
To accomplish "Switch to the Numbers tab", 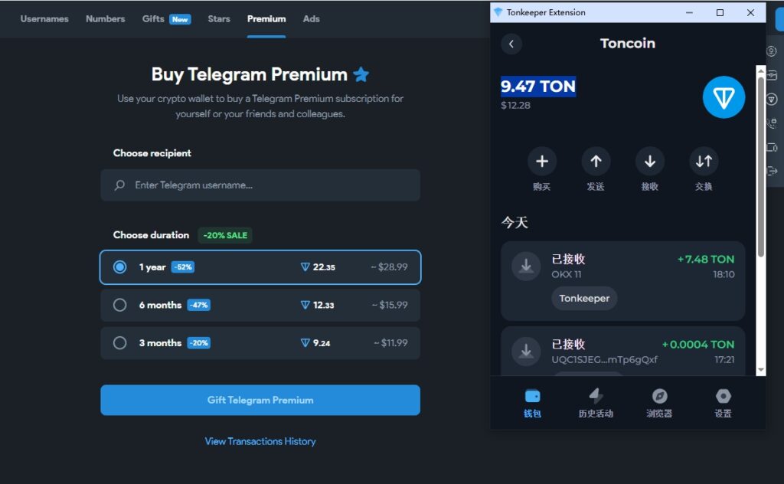I will click(x=106, y=19).
